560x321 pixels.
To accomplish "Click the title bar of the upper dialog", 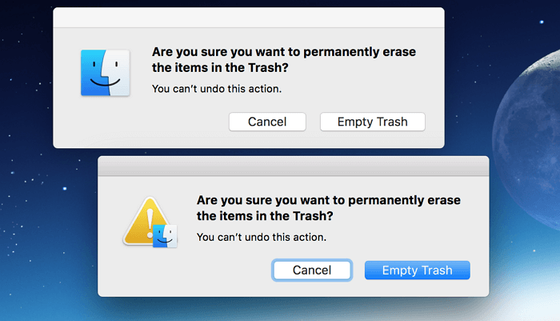I will 248,17.
